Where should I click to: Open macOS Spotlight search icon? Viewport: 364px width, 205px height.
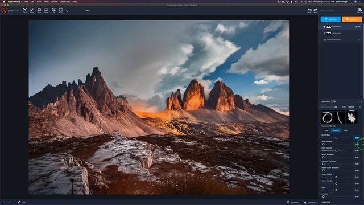point(350,2)
